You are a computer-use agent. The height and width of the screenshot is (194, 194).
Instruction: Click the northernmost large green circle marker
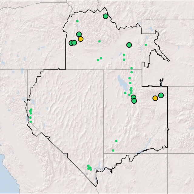[x=105, y=16]
